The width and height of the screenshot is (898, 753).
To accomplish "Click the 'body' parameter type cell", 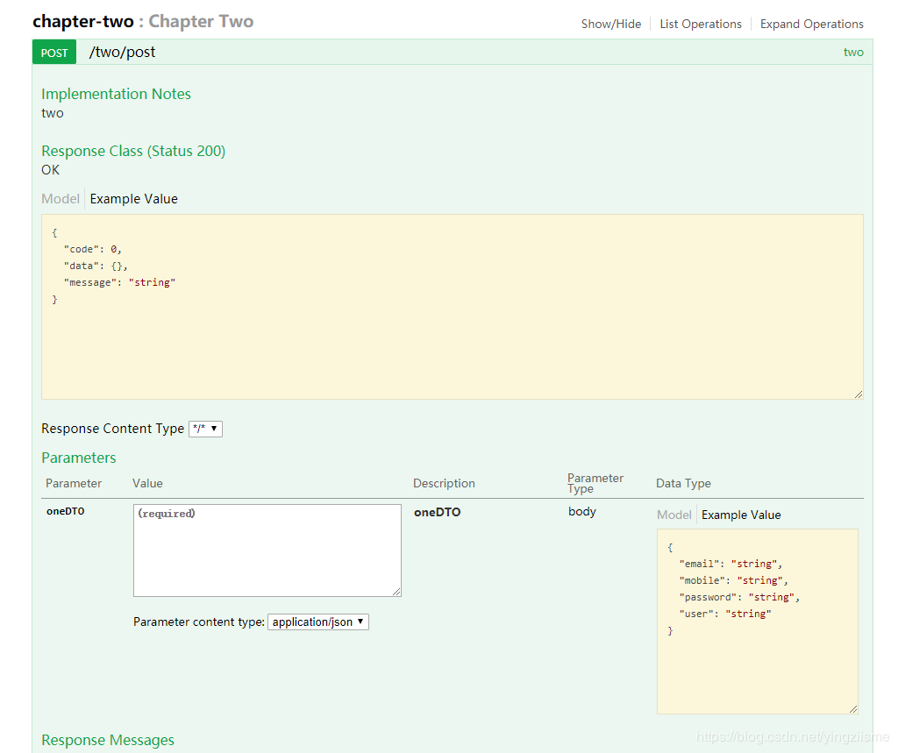I will coord(582,511).
